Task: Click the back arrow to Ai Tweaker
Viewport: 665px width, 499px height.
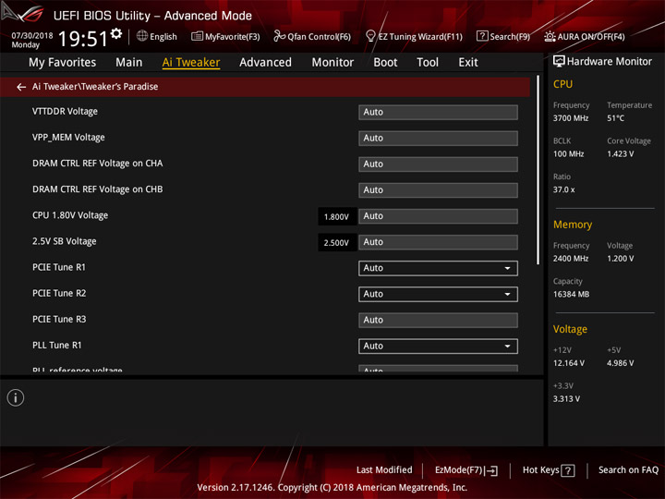Action: click(21, 87)
